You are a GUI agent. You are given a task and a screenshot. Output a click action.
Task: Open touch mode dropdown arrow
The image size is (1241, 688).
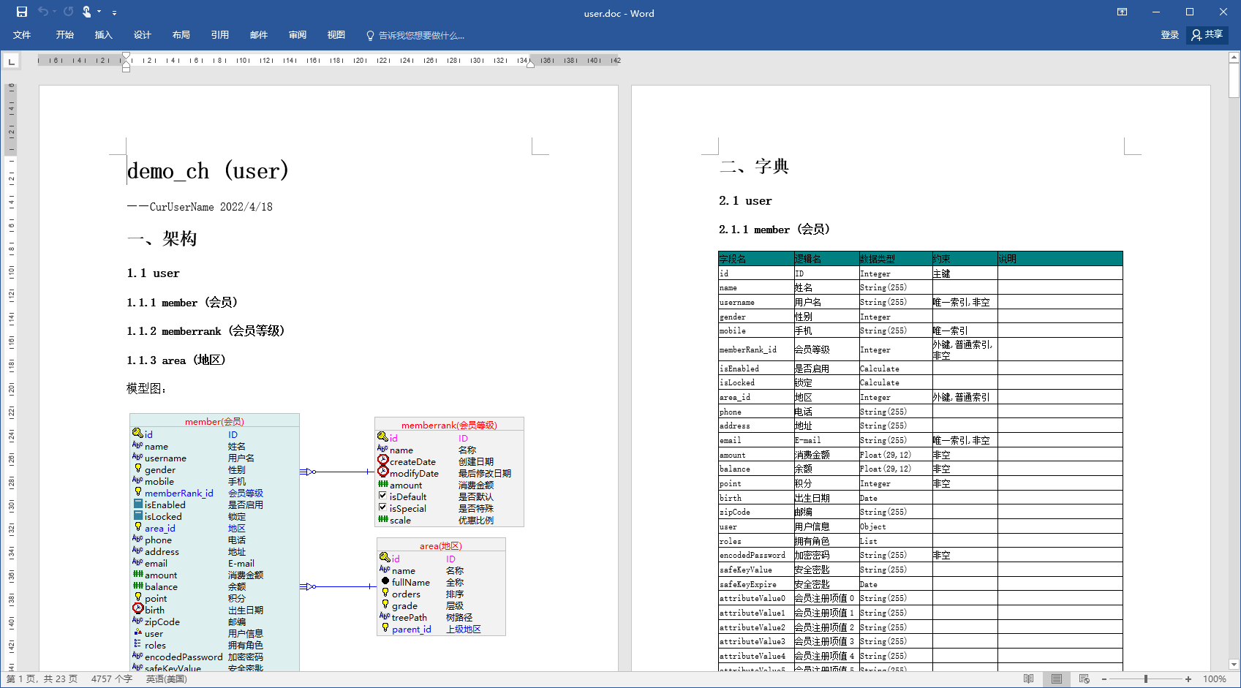tap(99, 12)
